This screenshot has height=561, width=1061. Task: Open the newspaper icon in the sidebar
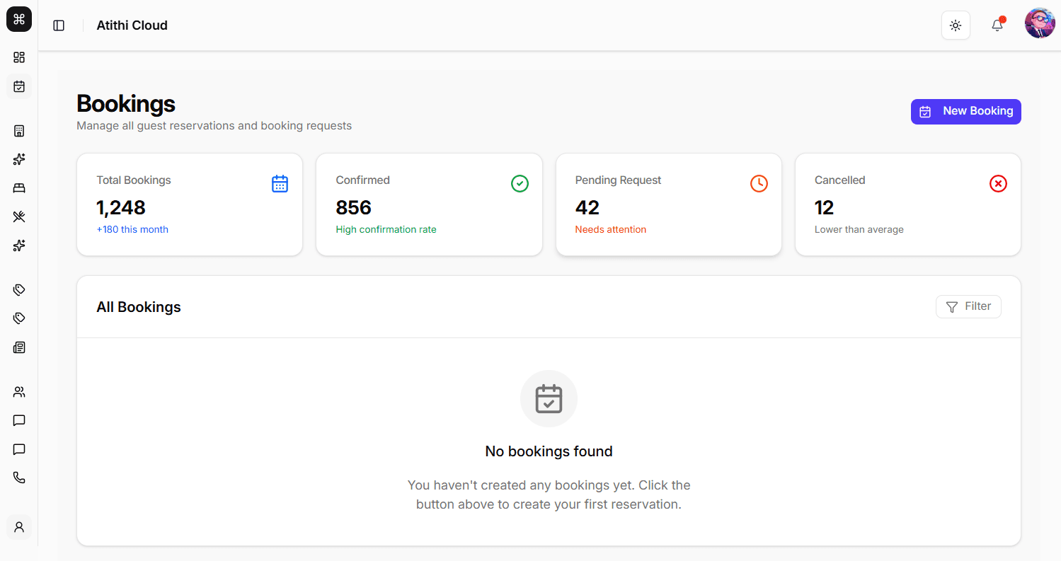[x=19, y=347]
